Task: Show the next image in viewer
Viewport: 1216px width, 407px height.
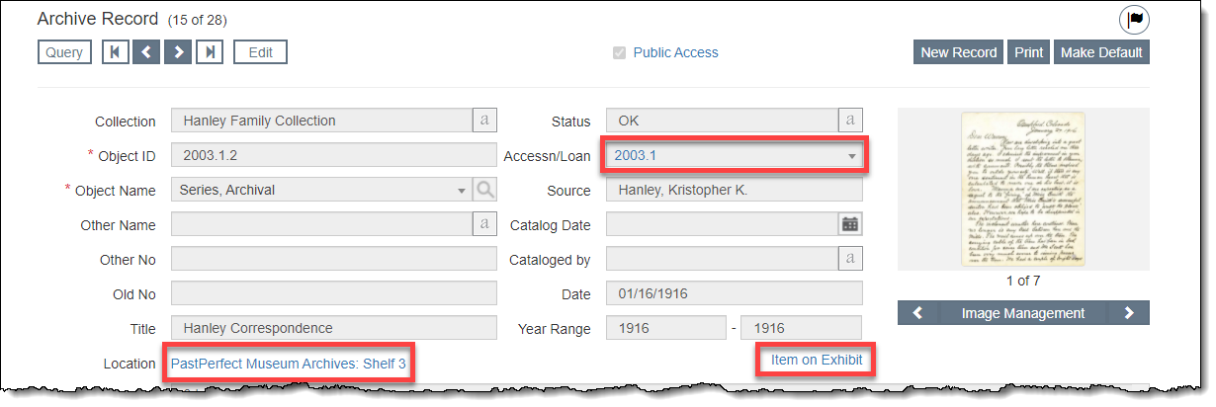Action: click(1129, 313)
